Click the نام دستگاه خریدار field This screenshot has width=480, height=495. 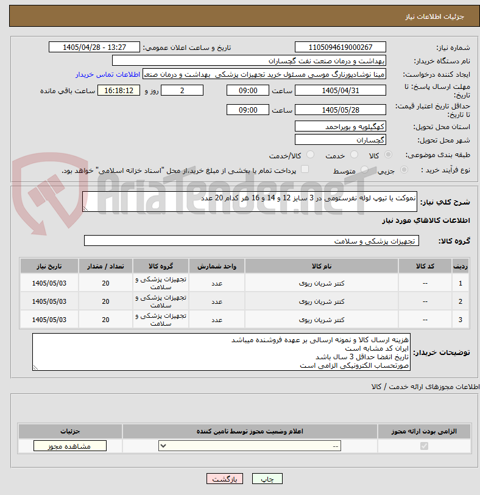point(249,61)
